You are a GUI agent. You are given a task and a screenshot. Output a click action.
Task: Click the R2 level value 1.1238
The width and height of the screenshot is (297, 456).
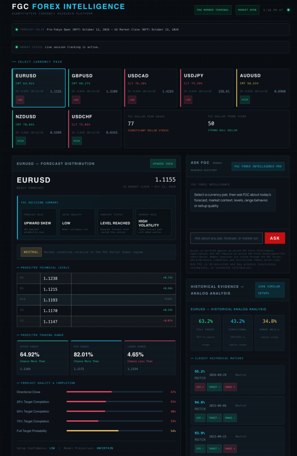pos(51,278)
